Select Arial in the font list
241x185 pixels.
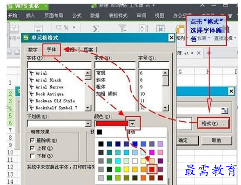41,73
